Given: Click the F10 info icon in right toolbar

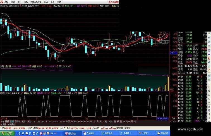Looking at the screenshot, I should pyautogui.click(x=209, y=38).
